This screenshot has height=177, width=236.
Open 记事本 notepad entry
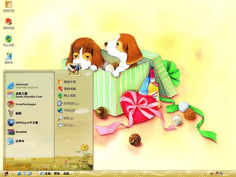[x=16, y=141]
